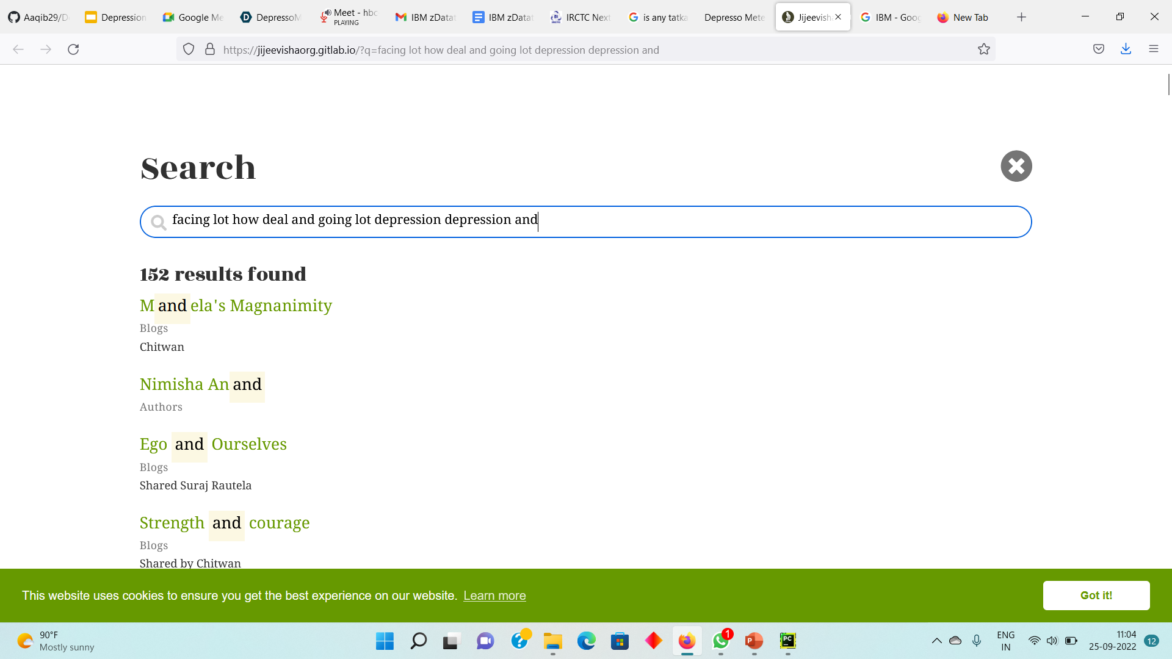Show site security lock info
This screenshot has width=1172, height=659.
click(x=210, y=49)
